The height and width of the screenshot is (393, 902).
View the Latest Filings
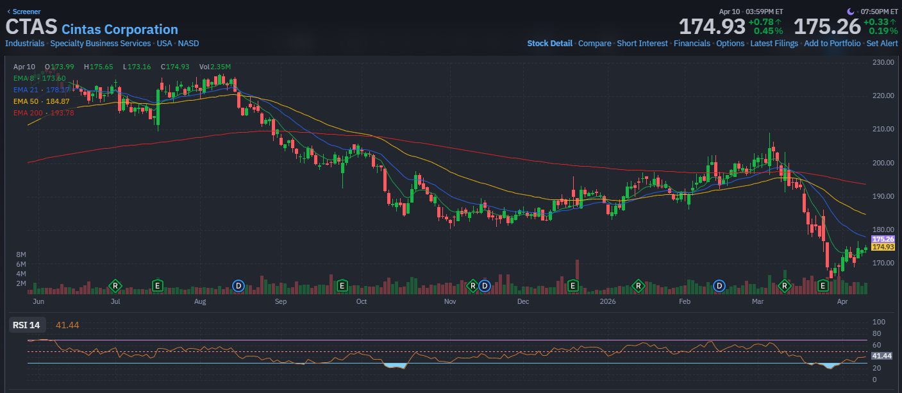coord(774,44)
